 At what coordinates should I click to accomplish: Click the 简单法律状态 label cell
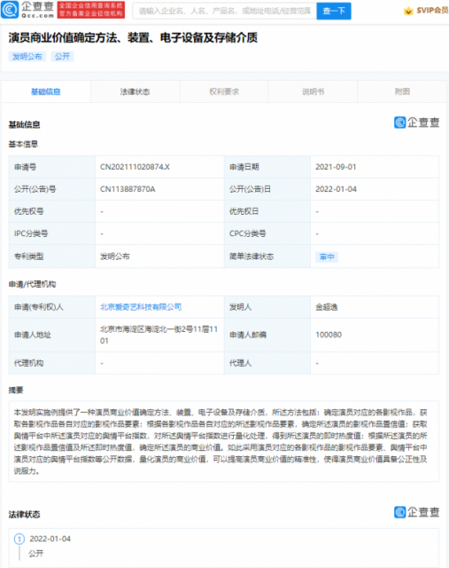[267, 256]
